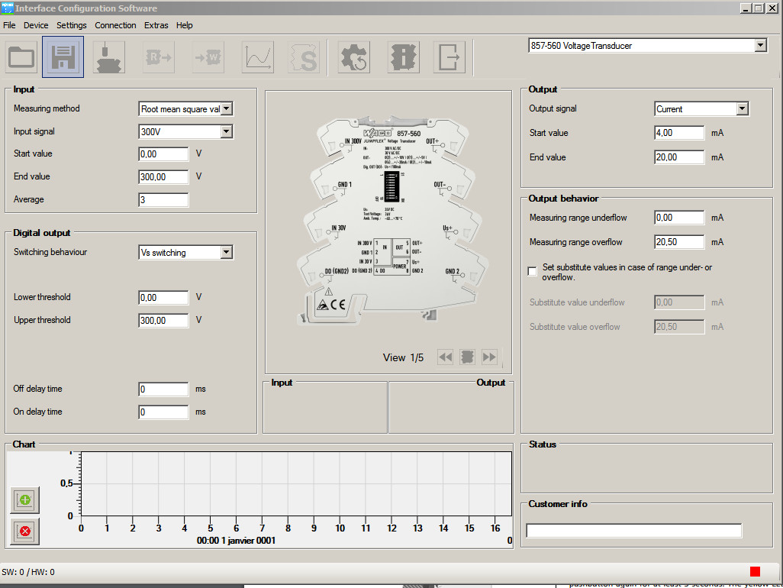Open the Output signal Current dropdown
The height and width of the screenshot is (588, 783).
(x=742, y=109)
